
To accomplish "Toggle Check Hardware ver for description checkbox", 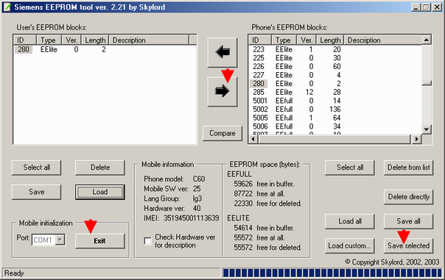I will [147, 241].
